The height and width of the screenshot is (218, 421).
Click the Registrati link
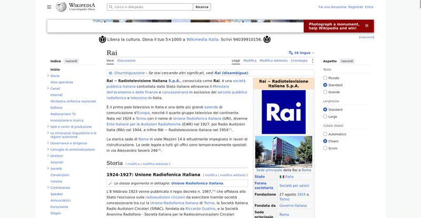coord(356,7)
